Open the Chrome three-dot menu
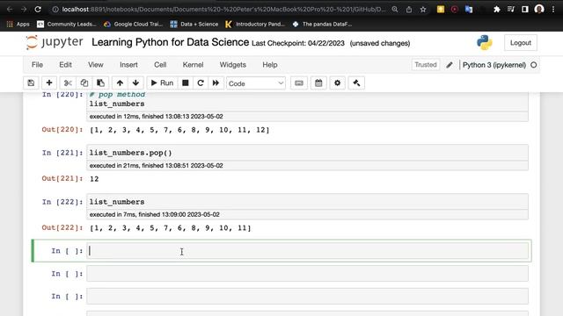The image size is (563, 316). coord(553,10)
